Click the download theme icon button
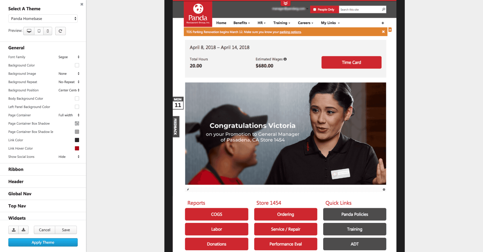 [x=24, y=230]
